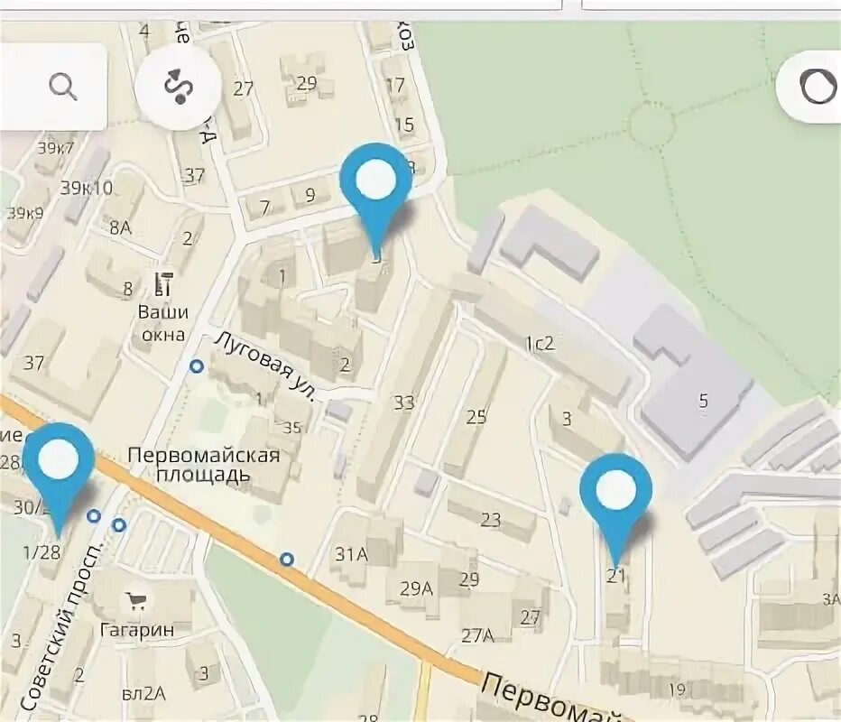Open the route planner button
Screen dimensions: 841x722
click(178, 87)
